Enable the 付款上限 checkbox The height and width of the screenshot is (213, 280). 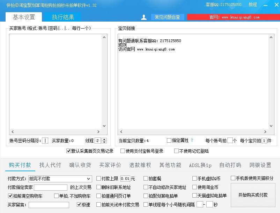click(98, 179)
